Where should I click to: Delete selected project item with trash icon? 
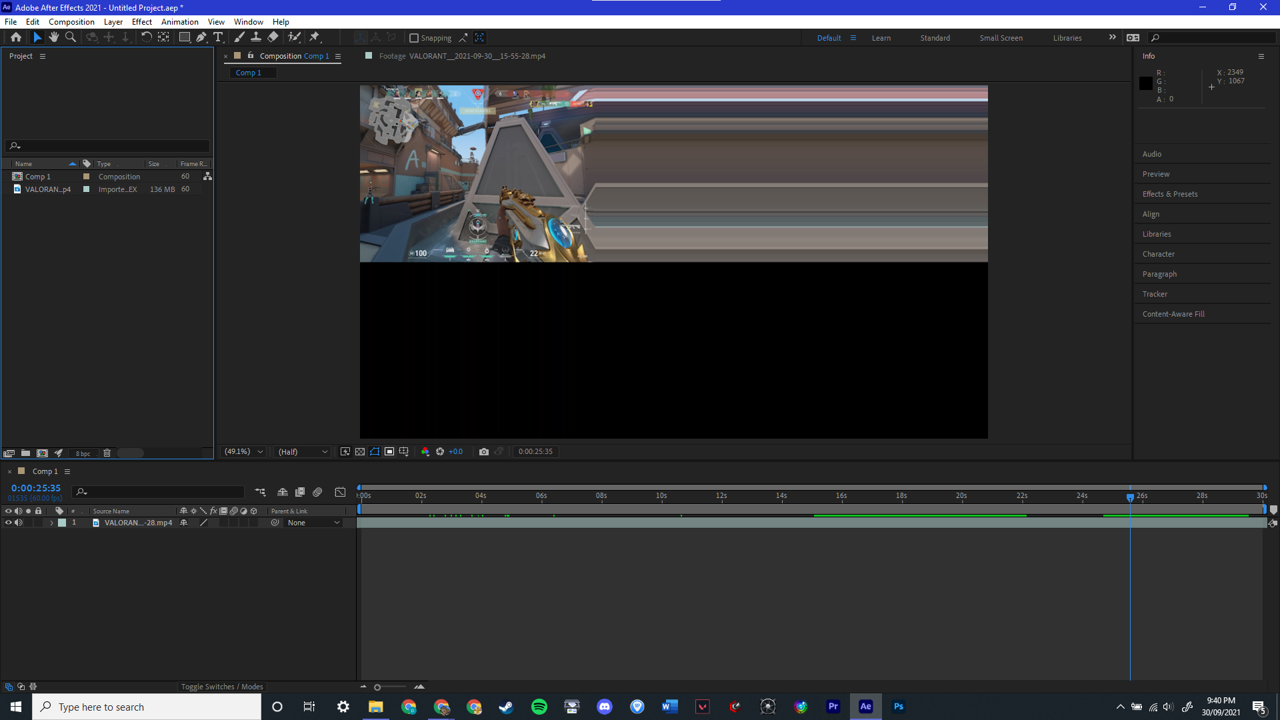coord(107,453)
